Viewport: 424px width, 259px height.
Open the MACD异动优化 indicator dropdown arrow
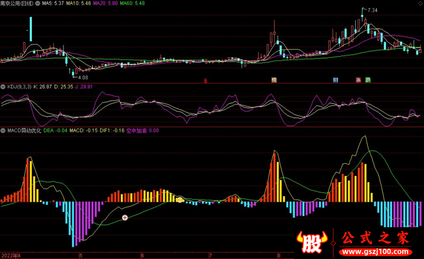point(3,131)
